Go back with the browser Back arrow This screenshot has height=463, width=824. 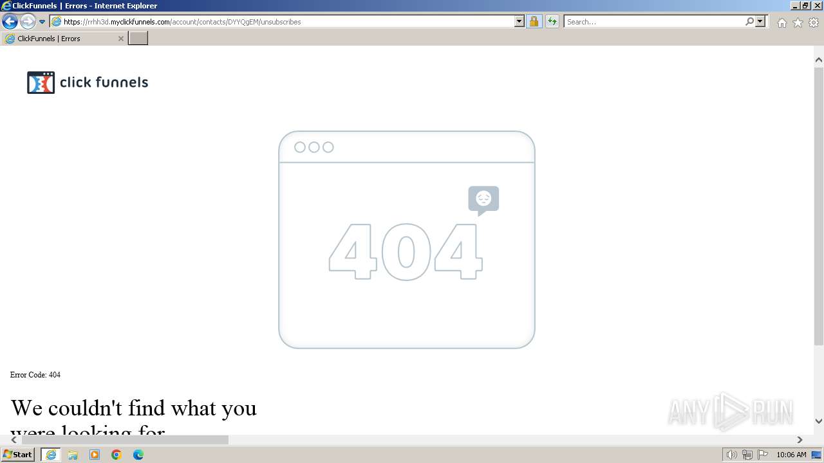(x=10, y=22)
